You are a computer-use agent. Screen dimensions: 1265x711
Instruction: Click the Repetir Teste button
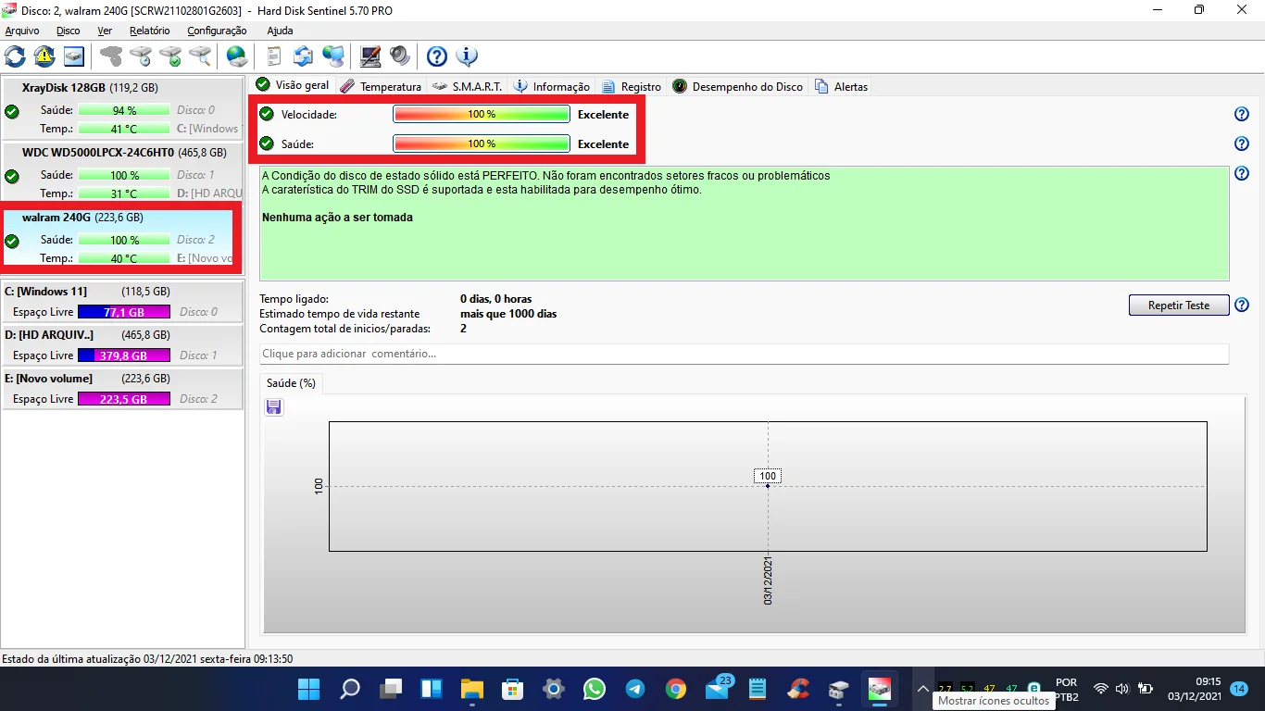click(x=1179, y=306)
